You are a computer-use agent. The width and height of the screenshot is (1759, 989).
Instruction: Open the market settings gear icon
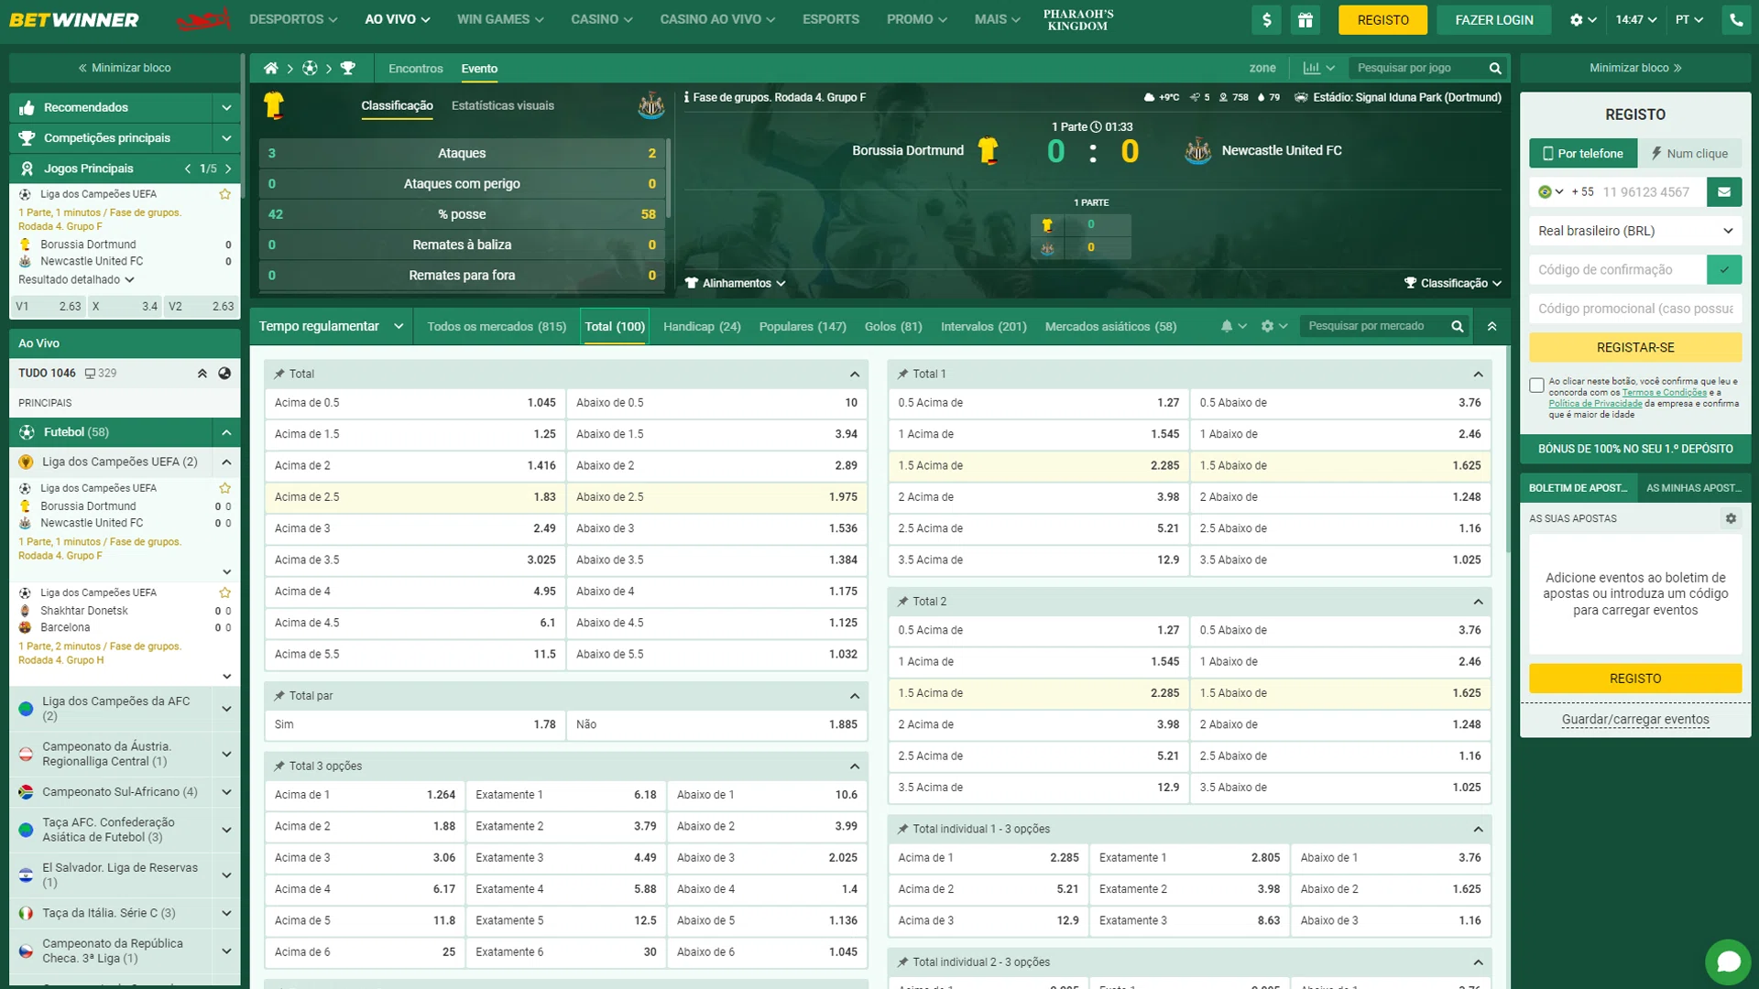(1267, 326)
